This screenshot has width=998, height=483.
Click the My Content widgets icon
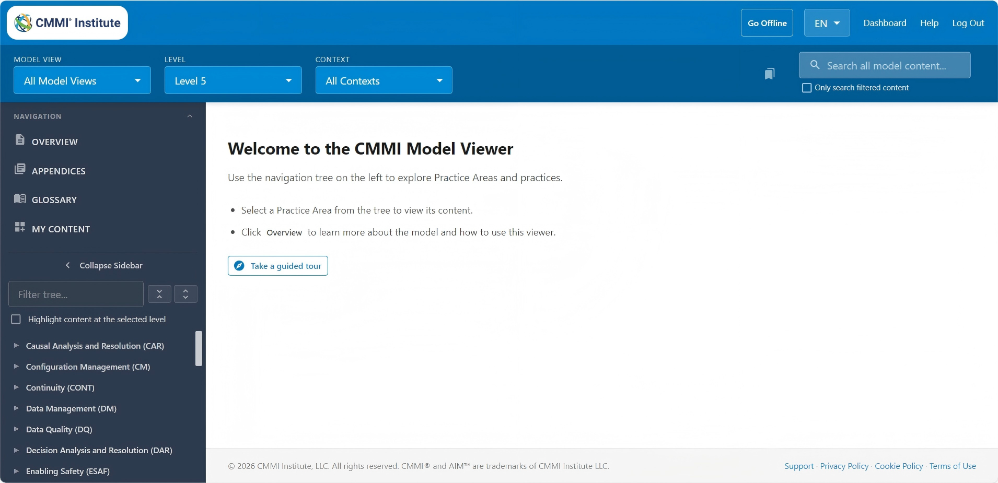point(20,227)
